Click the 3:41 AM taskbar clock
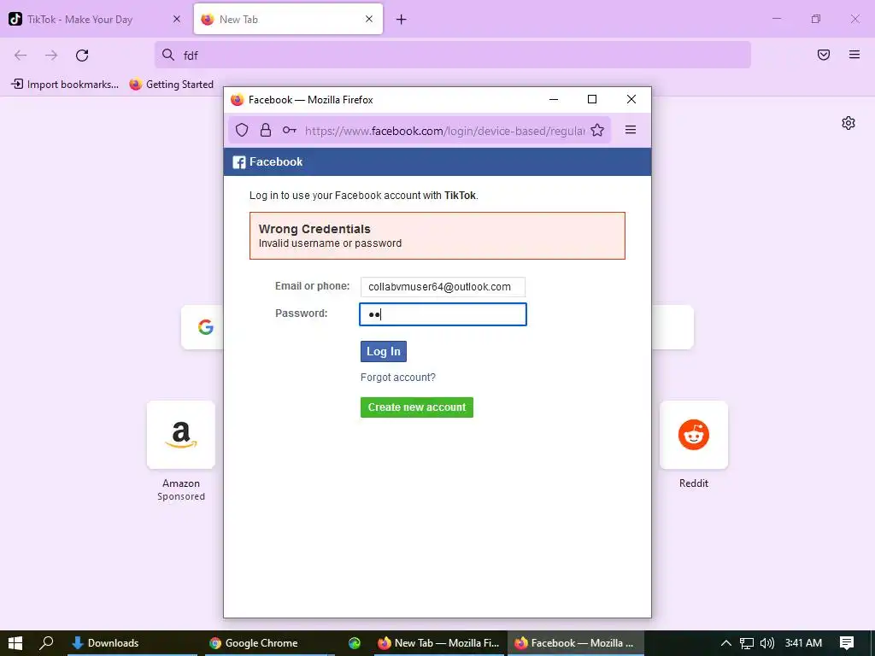The height and width of the screenshot is (656, 875). point(803,643)
